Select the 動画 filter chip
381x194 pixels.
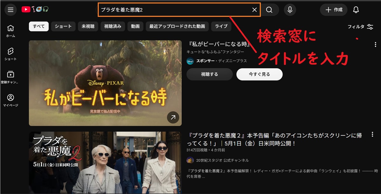tap(135, 26)
